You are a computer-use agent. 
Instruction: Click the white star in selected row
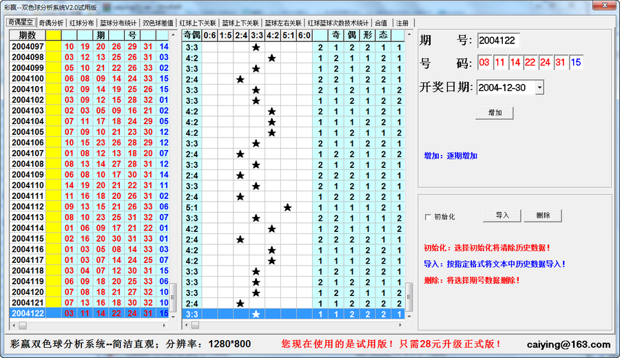(256, 314)
